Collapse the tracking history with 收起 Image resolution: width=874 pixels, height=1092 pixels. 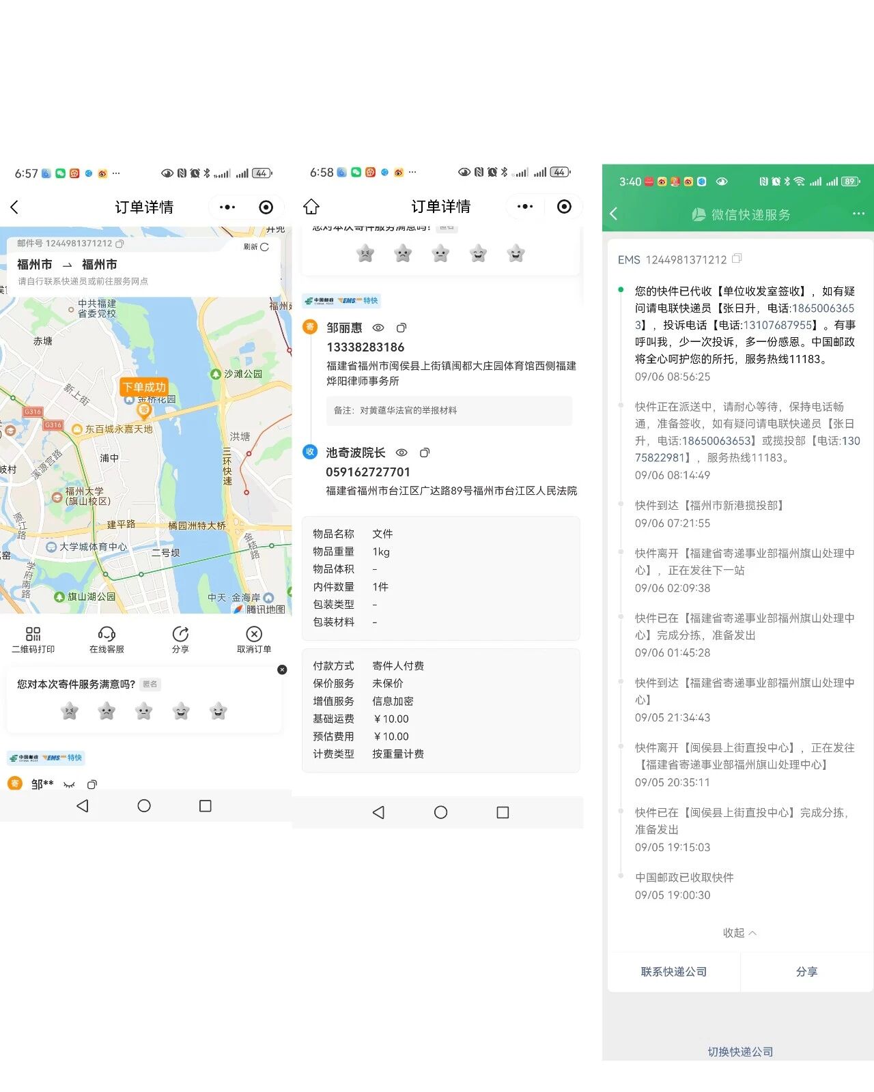[740, 933]
